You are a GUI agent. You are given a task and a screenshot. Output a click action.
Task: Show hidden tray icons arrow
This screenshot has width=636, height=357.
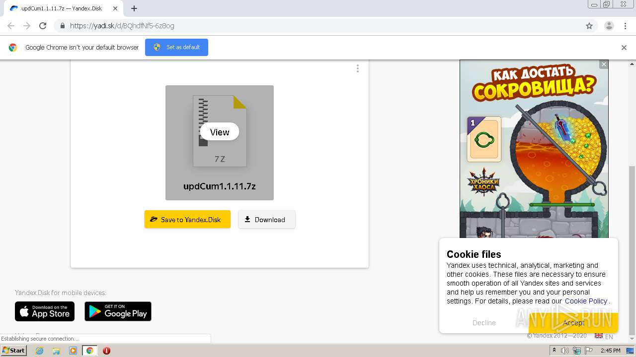coord(555,351)
